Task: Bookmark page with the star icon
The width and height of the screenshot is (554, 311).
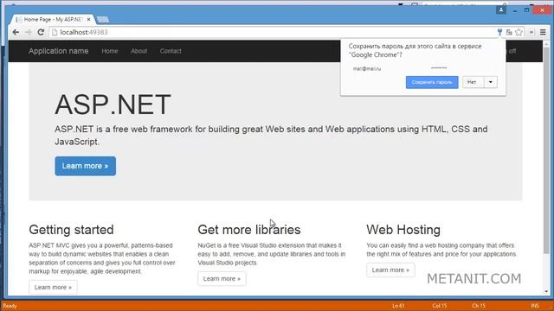Action: point(519,32)
